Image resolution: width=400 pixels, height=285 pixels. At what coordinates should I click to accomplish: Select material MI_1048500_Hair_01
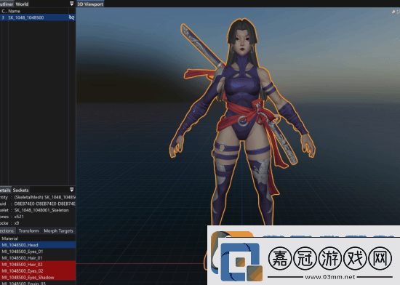(38, 257)
